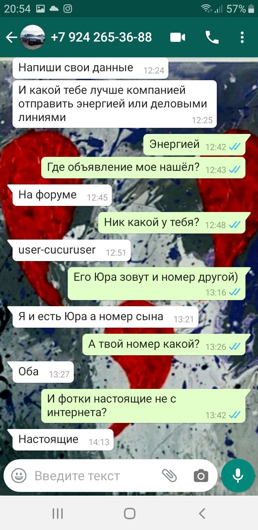Open the contact's profile picture
The height and width of the screenshot is (530, 258).
click(x=33, y=37)
